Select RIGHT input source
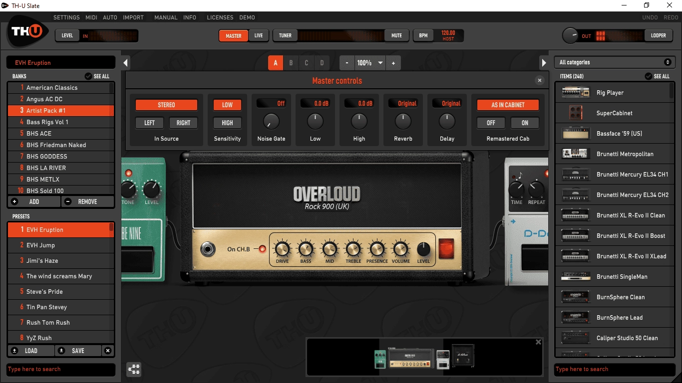Viewport: 682px width, 383px height. coord(183,123)
